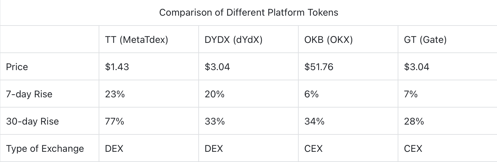Click the 23% seven-day rise cell
Image resolution: width=497 pixels, height=162 pixels.
coord(115,94)
